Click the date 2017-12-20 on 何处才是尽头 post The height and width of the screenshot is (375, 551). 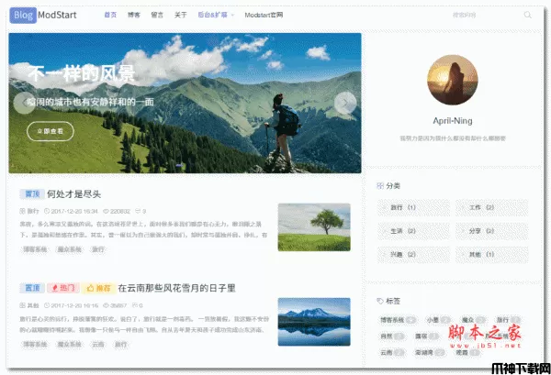[71, 211]
